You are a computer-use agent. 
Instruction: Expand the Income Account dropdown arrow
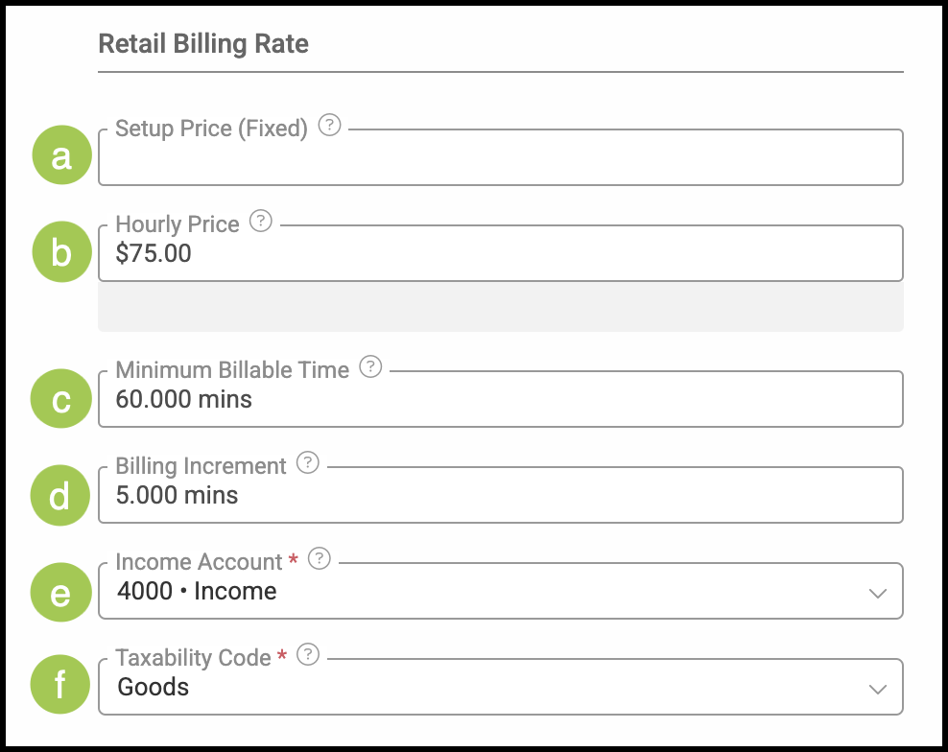pos(876,593)
